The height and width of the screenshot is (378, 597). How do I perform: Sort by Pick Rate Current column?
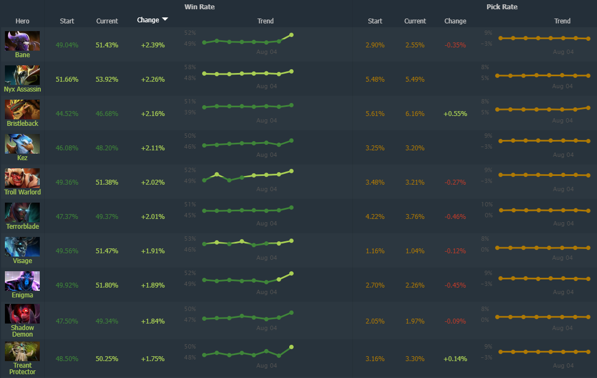[x=415, y=21]
